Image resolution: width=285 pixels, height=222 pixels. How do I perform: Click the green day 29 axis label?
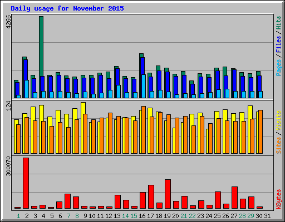pyautogui.click(x=250, y=216)
